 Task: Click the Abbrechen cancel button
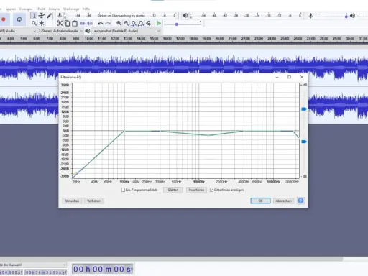click(x=284, y=201)
